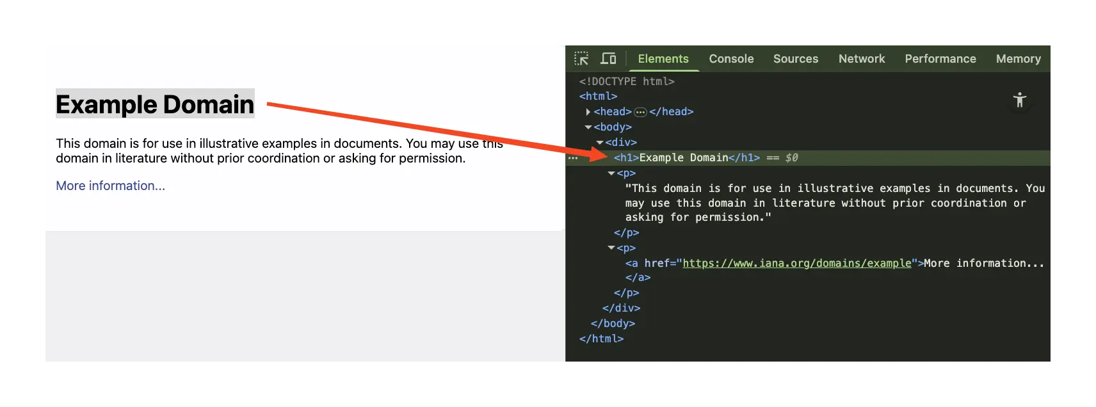This screenshot has height=407, width=1096.
Task: Switch to the Console tab
Action: coord(731,59)
